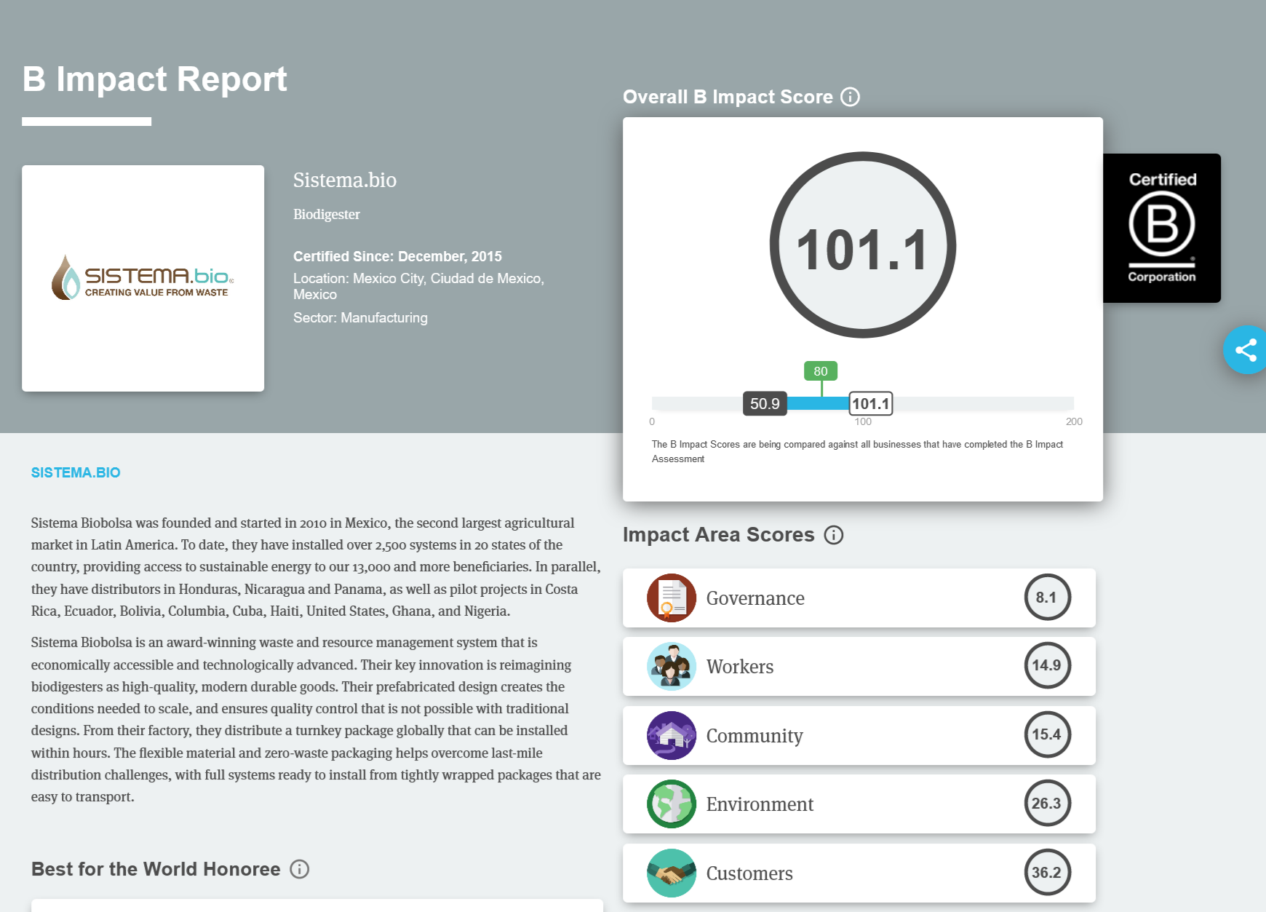Viewport: 1266px width, 912px height.
Task: Click the info icon beside Best for the World Honoree
Action: 299,869
